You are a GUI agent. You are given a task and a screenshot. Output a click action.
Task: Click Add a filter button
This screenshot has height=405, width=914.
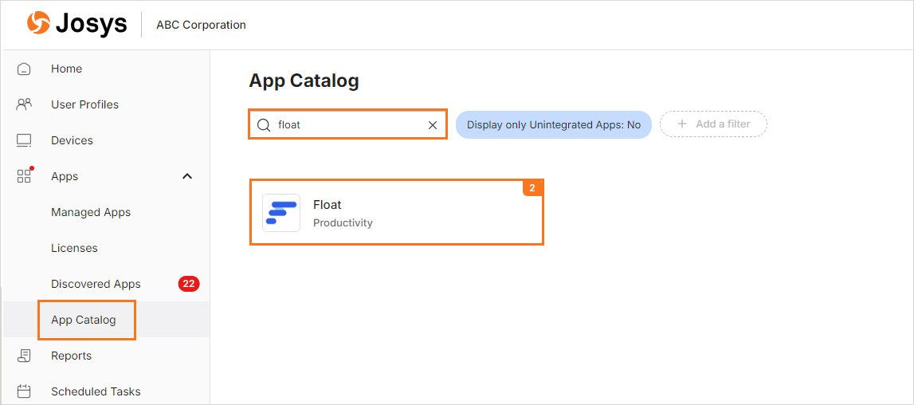[x=713, y=124]
